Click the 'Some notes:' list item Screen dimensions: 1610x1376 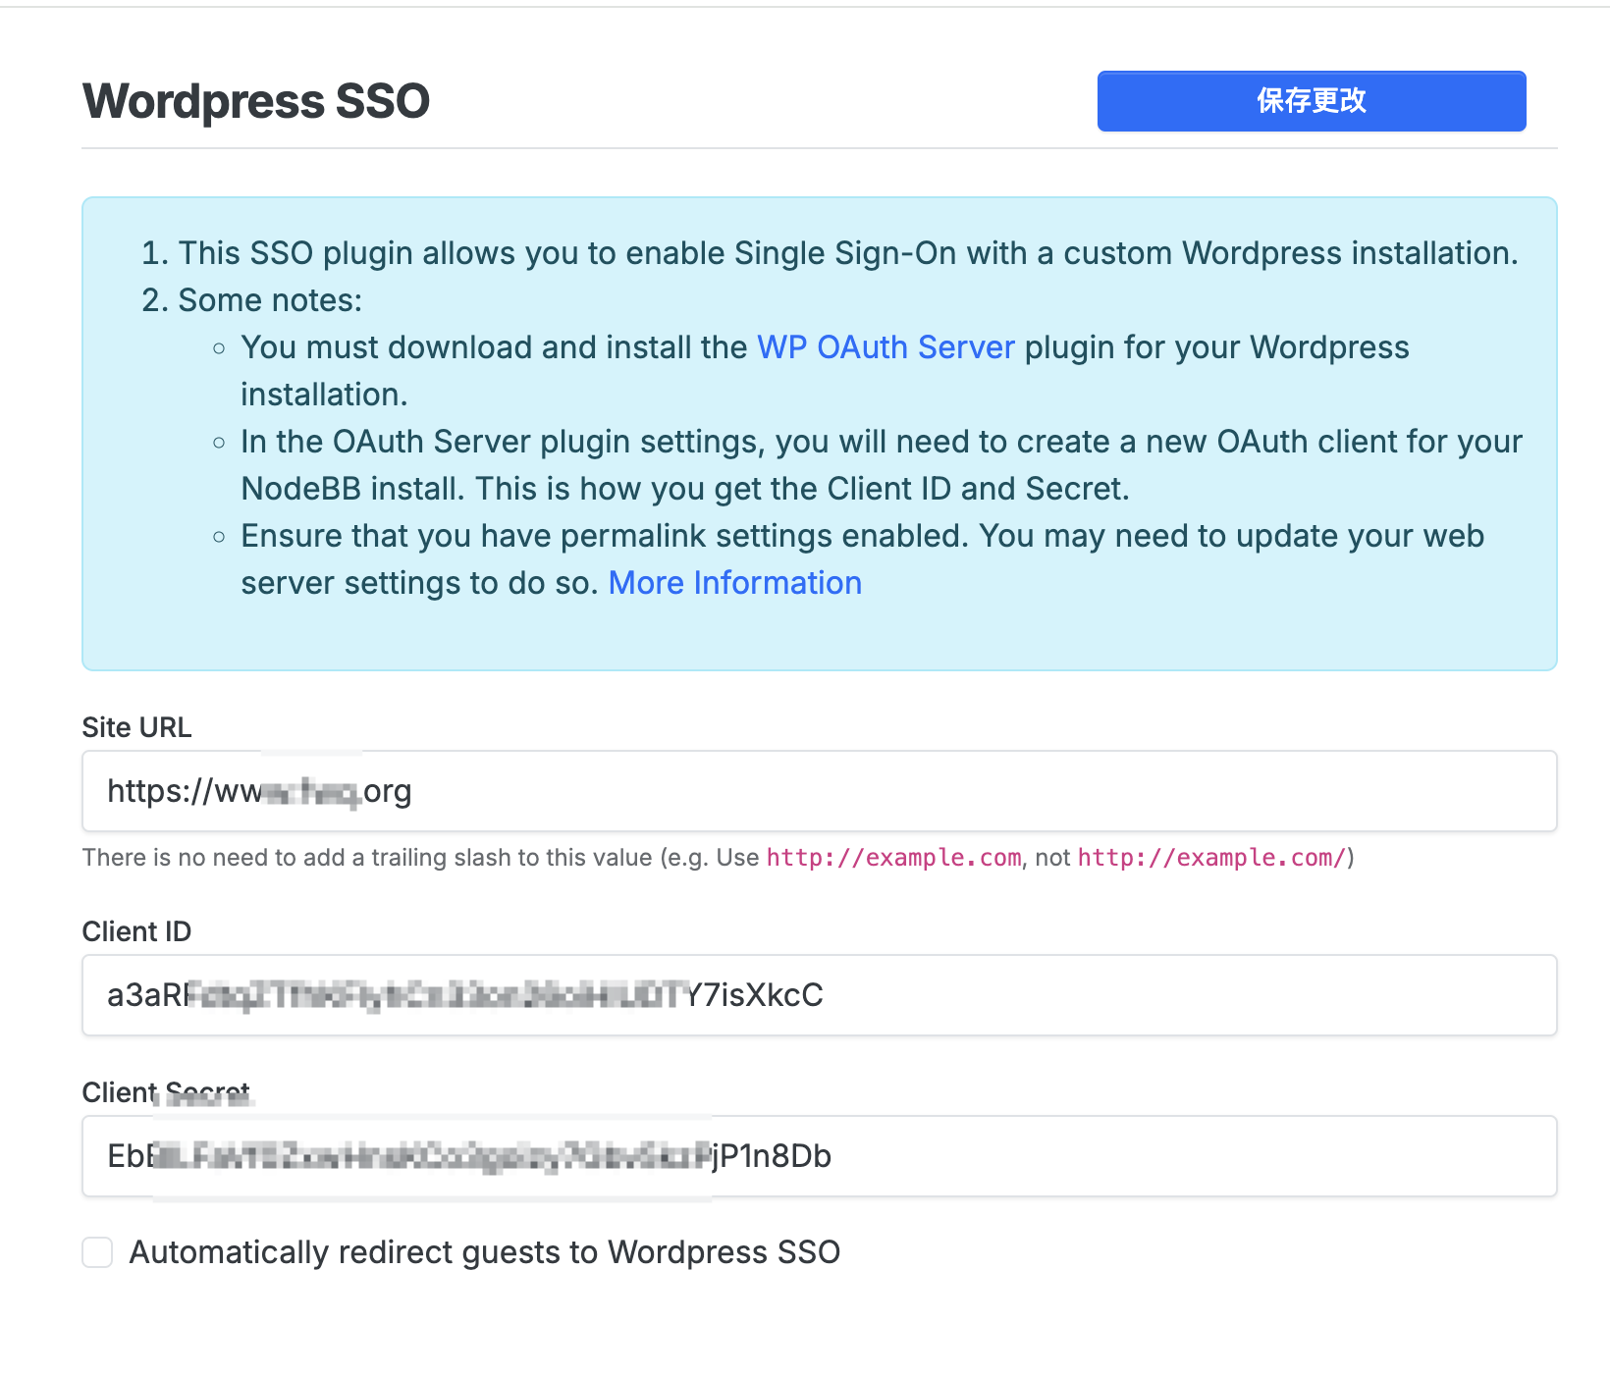[x=270, y=300]
